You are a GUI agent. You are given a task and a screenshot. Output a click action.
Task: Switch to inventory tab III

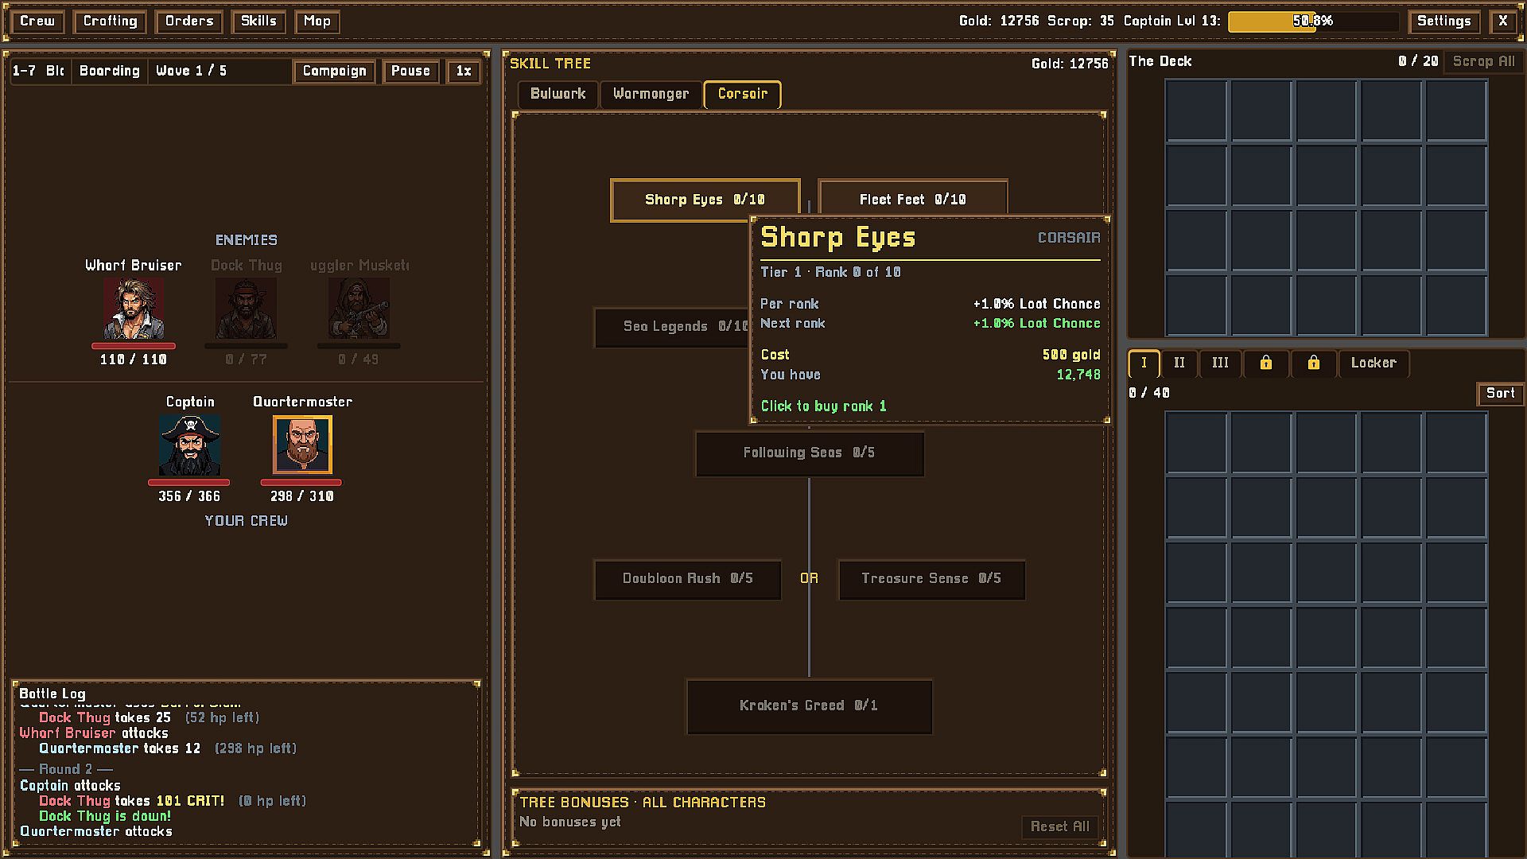point(1220,363)
